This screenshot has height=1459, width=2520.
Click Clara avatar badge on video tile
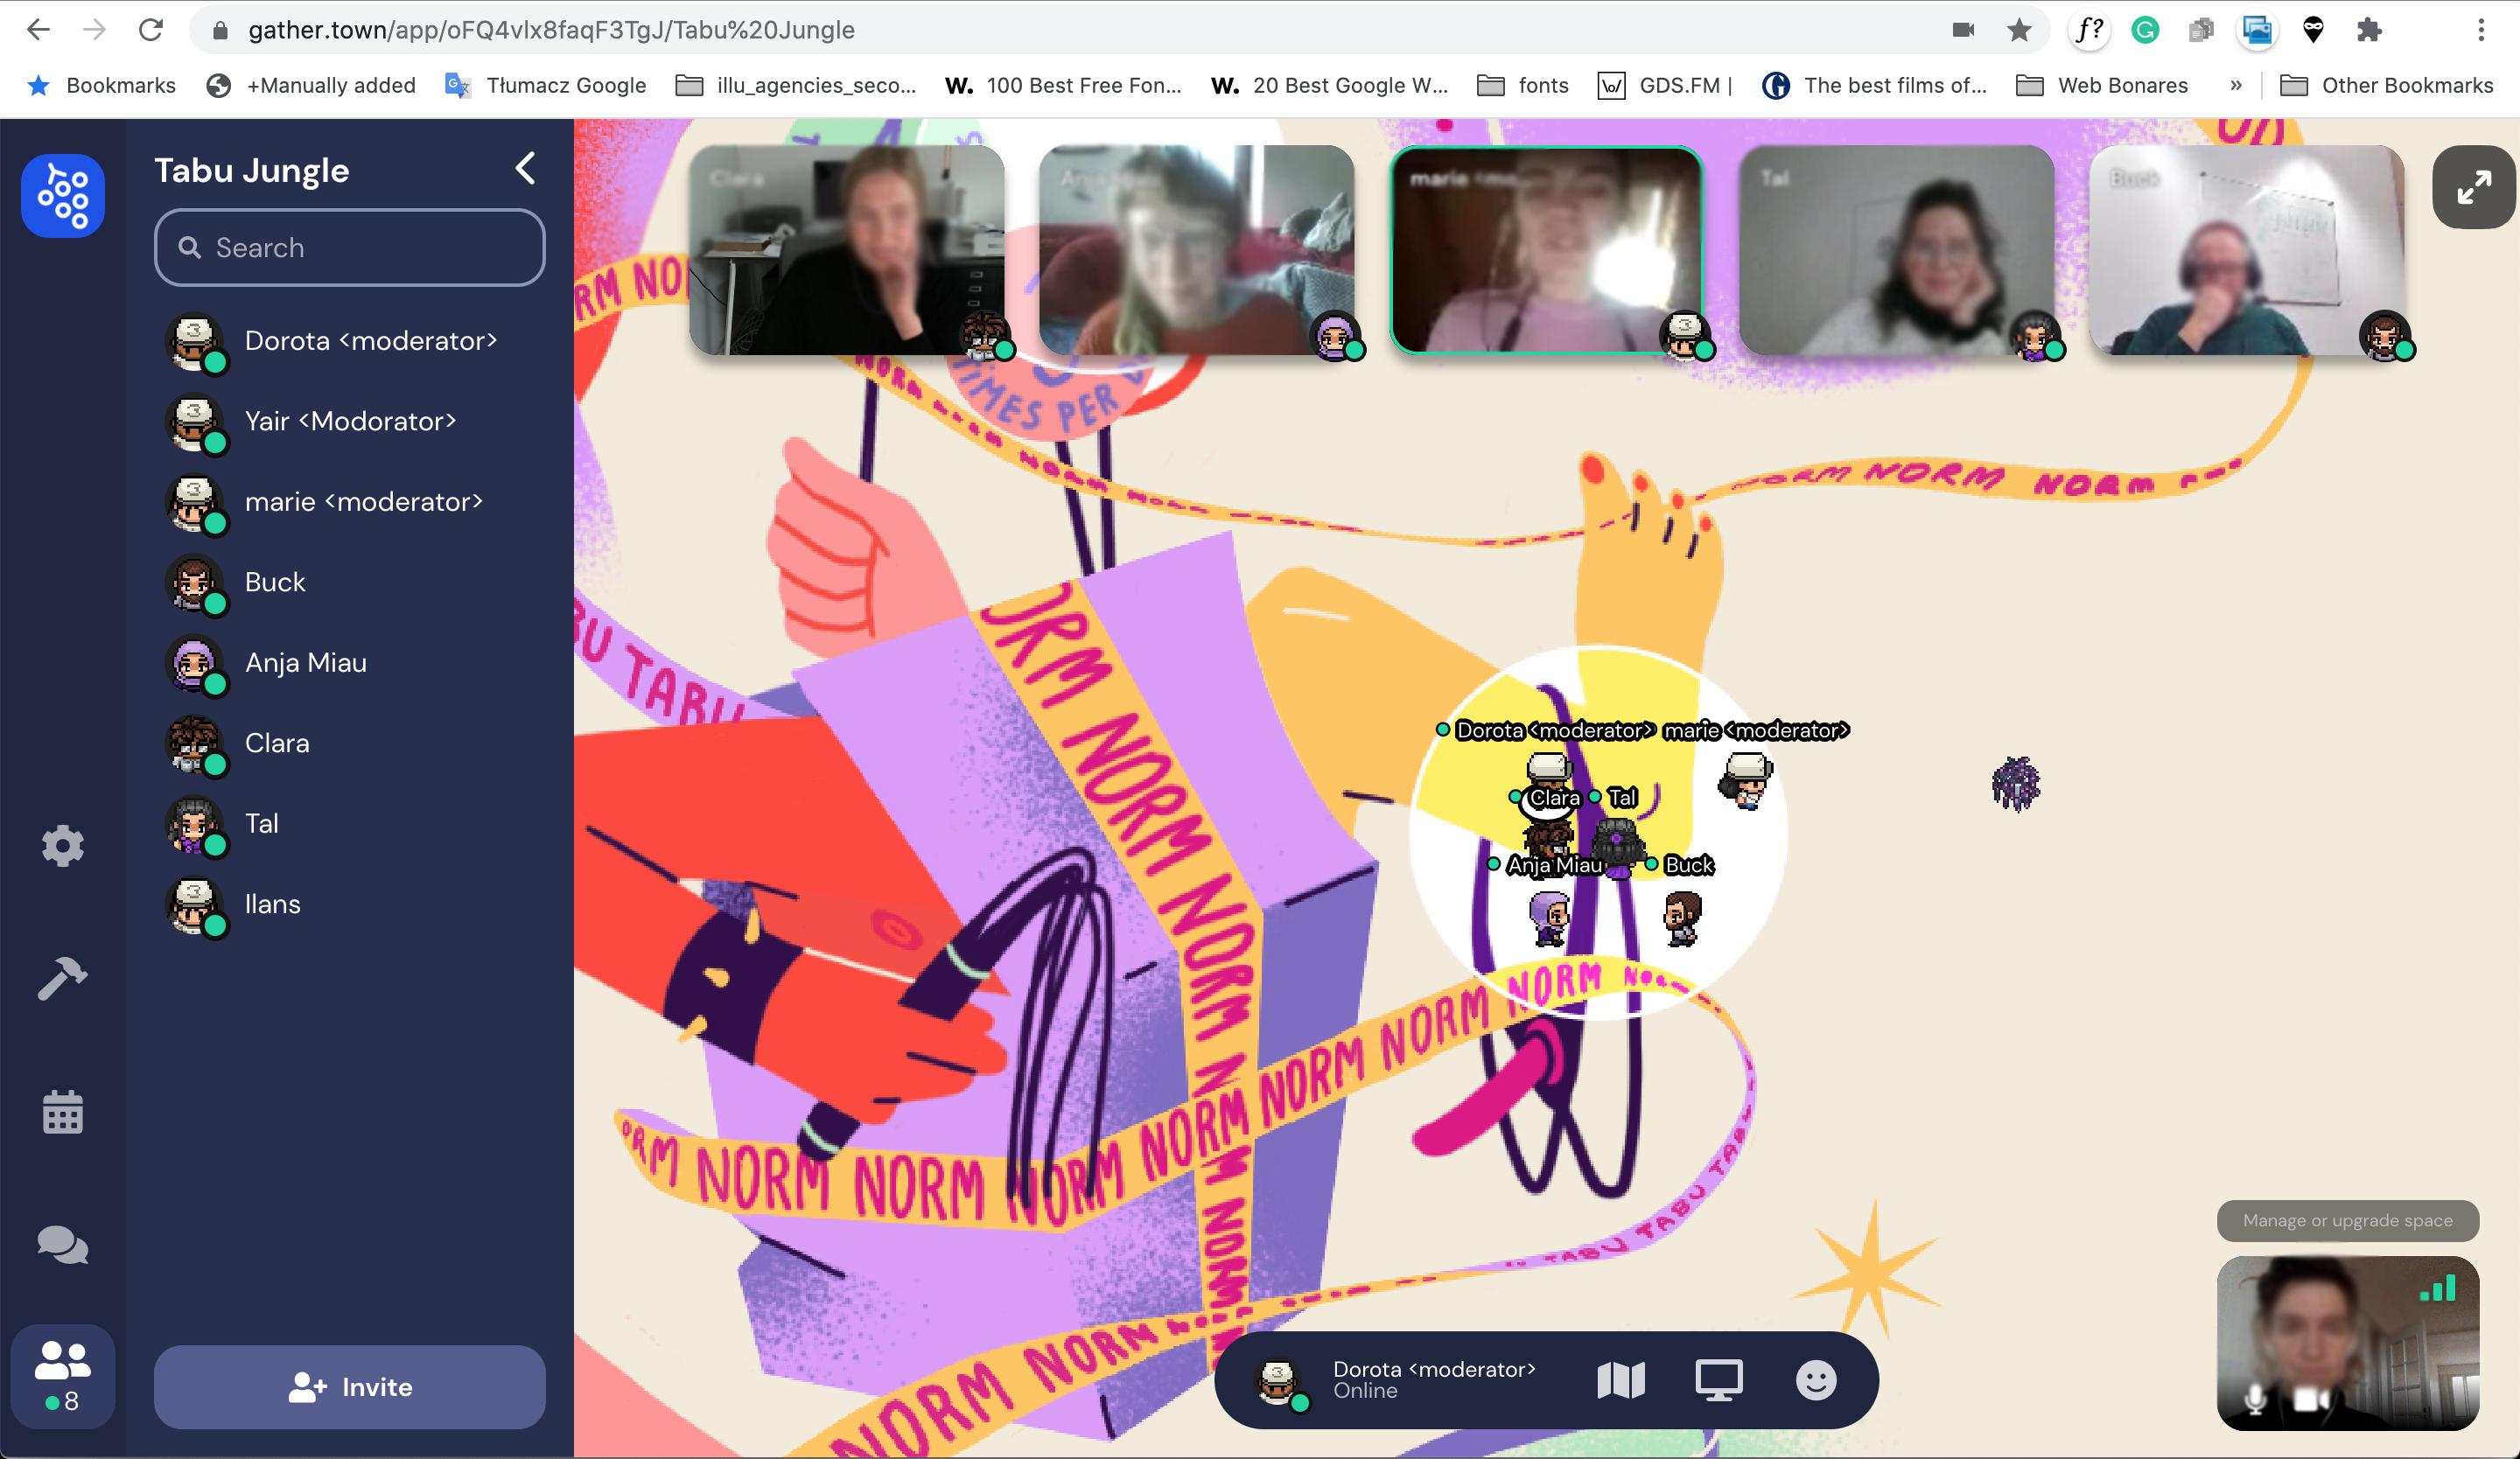[x=986, y=336]
